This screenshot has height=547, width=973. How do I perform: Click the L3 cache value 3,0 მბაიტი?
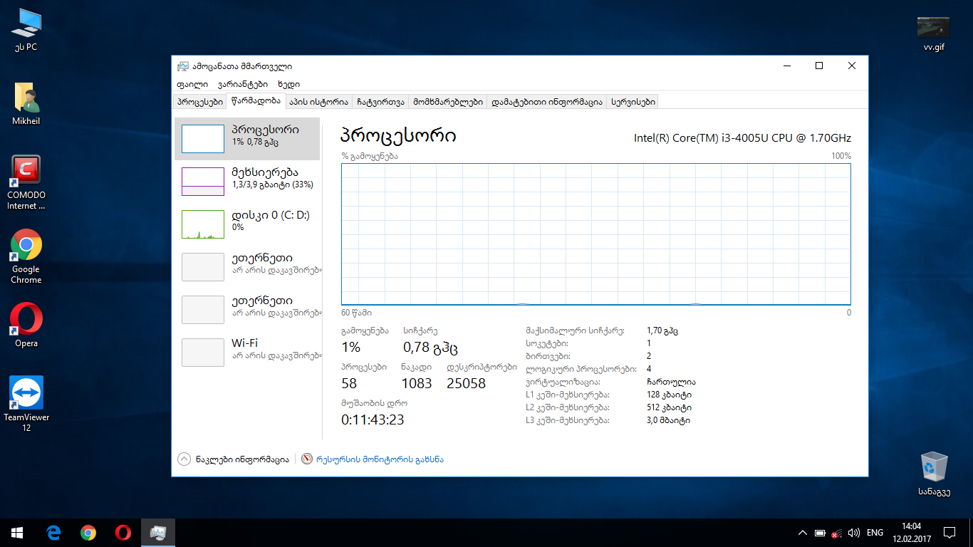coord(668,420)
